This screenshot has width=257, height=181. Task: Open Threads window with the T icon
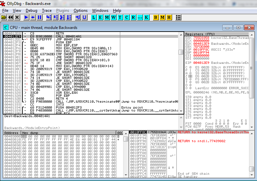tap(120, 17)
